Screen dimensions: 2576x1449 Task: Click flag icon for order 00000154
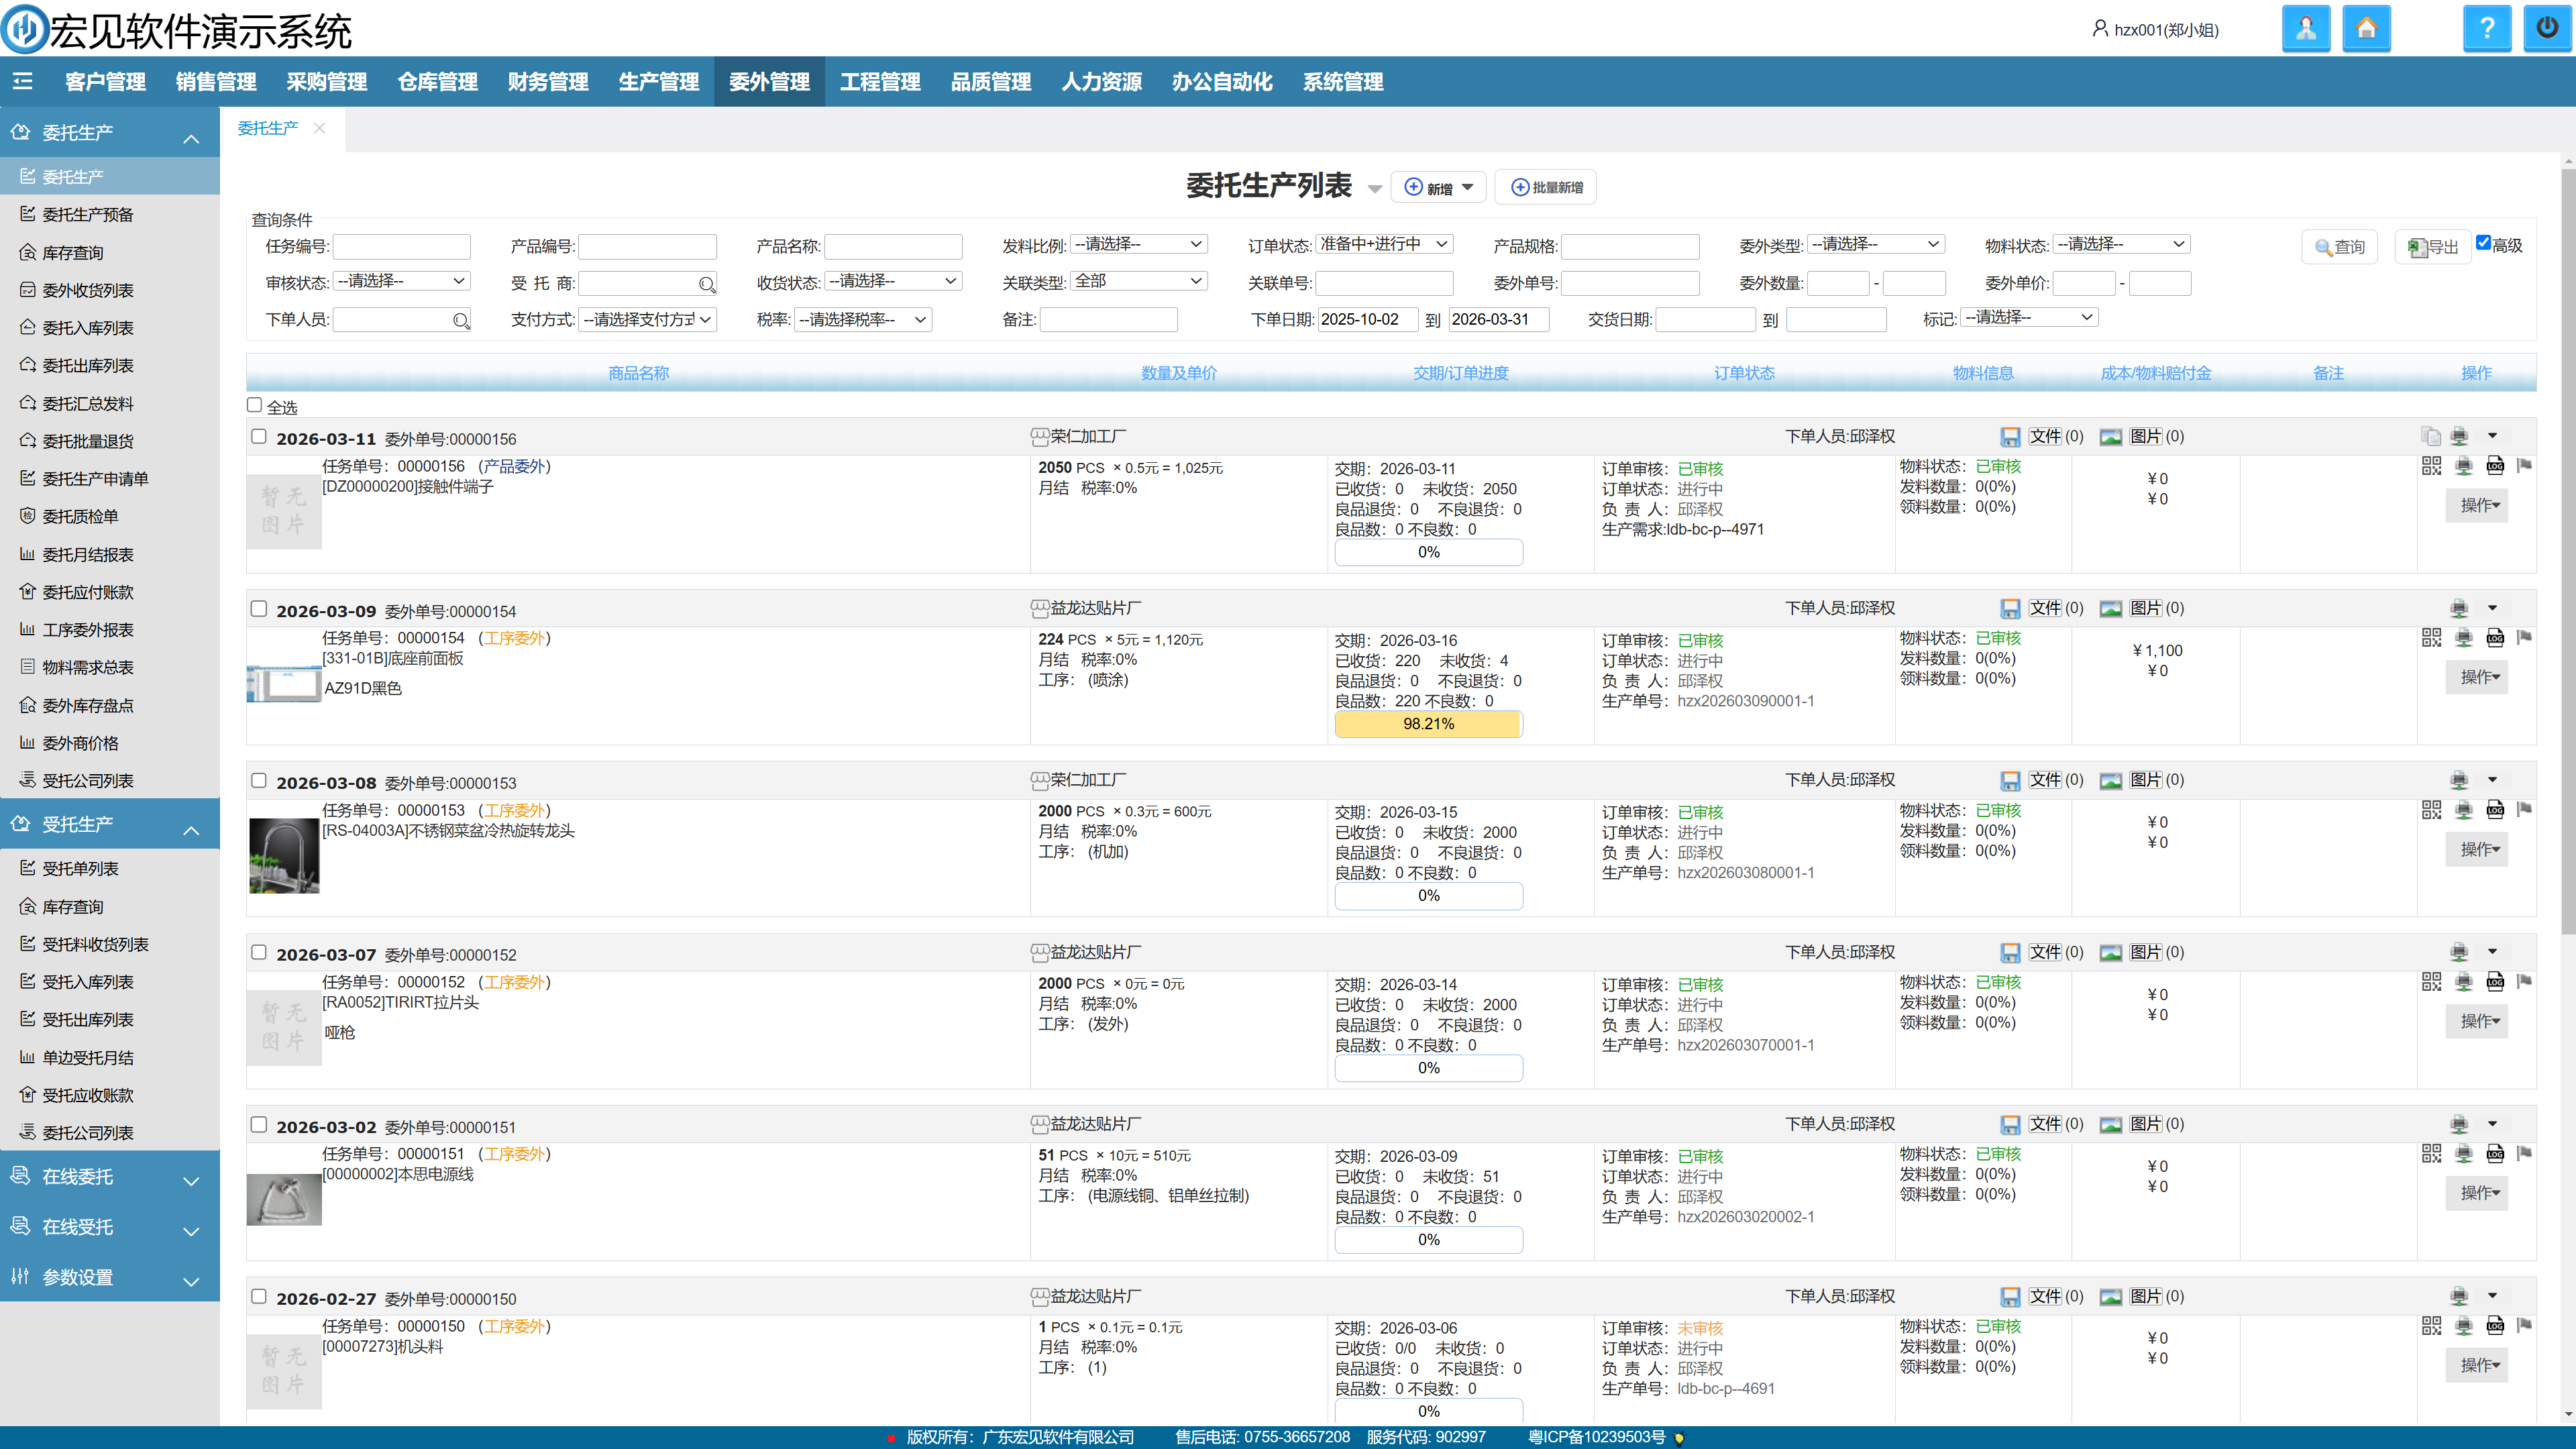coord(2524,638)
